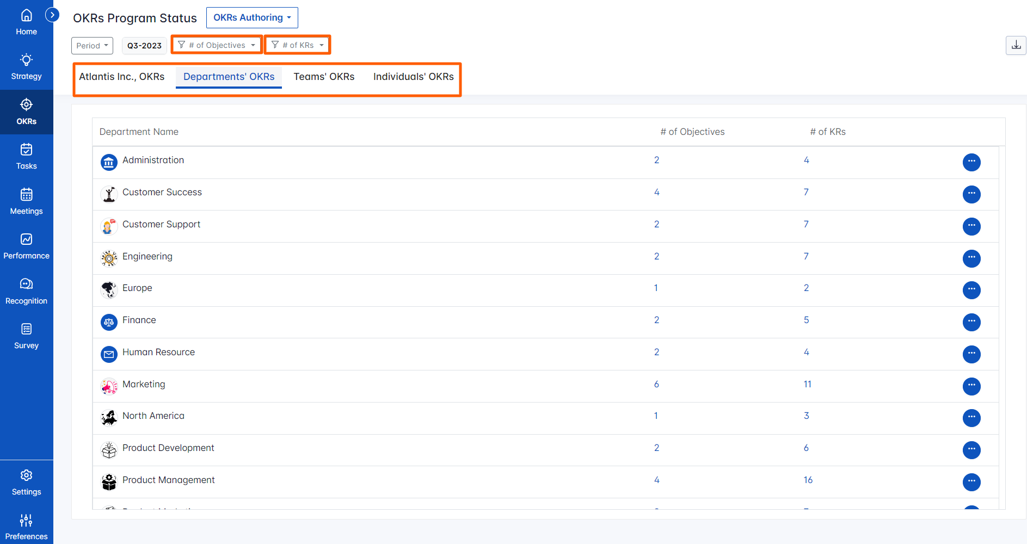
Task: Click the # of KRs column header
Action: pos(828,132)
